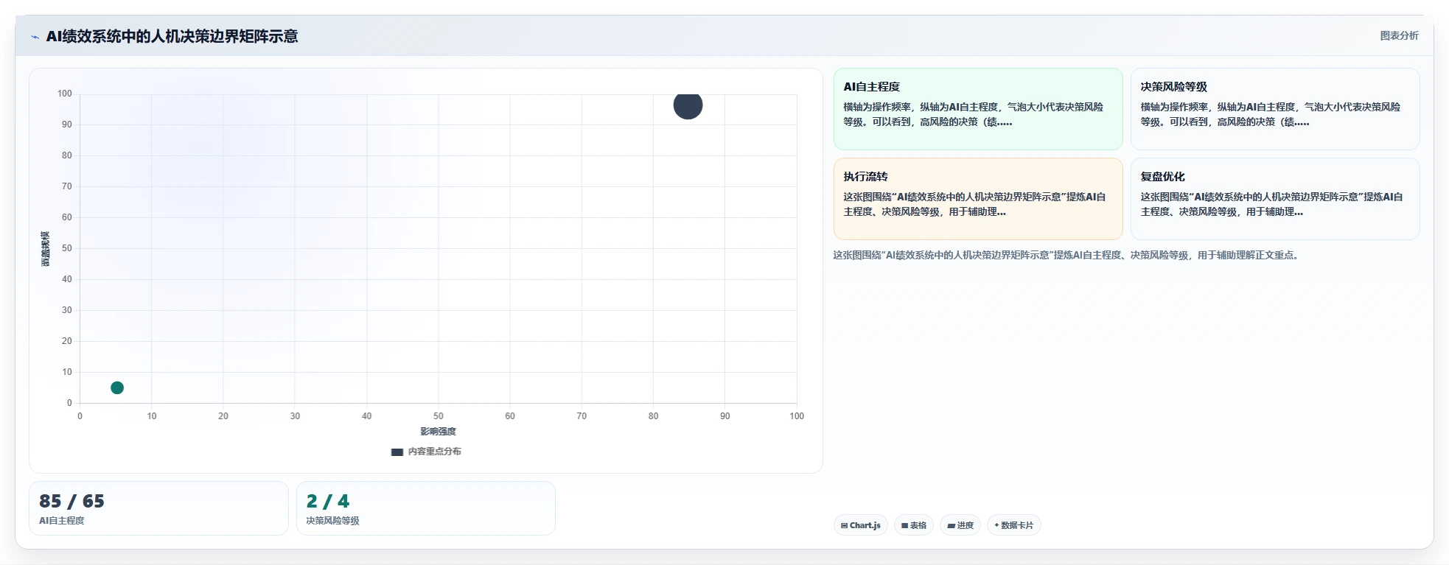The width and height of the screenshot is (1449, 565).
Task: Click the 2 / 4 metric card
Action: pos(426,508)
